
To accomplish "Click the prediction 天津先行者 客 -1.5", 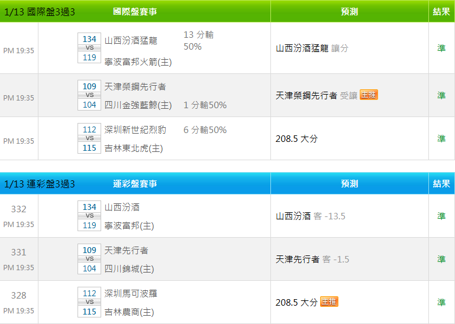I will [312, 260].
